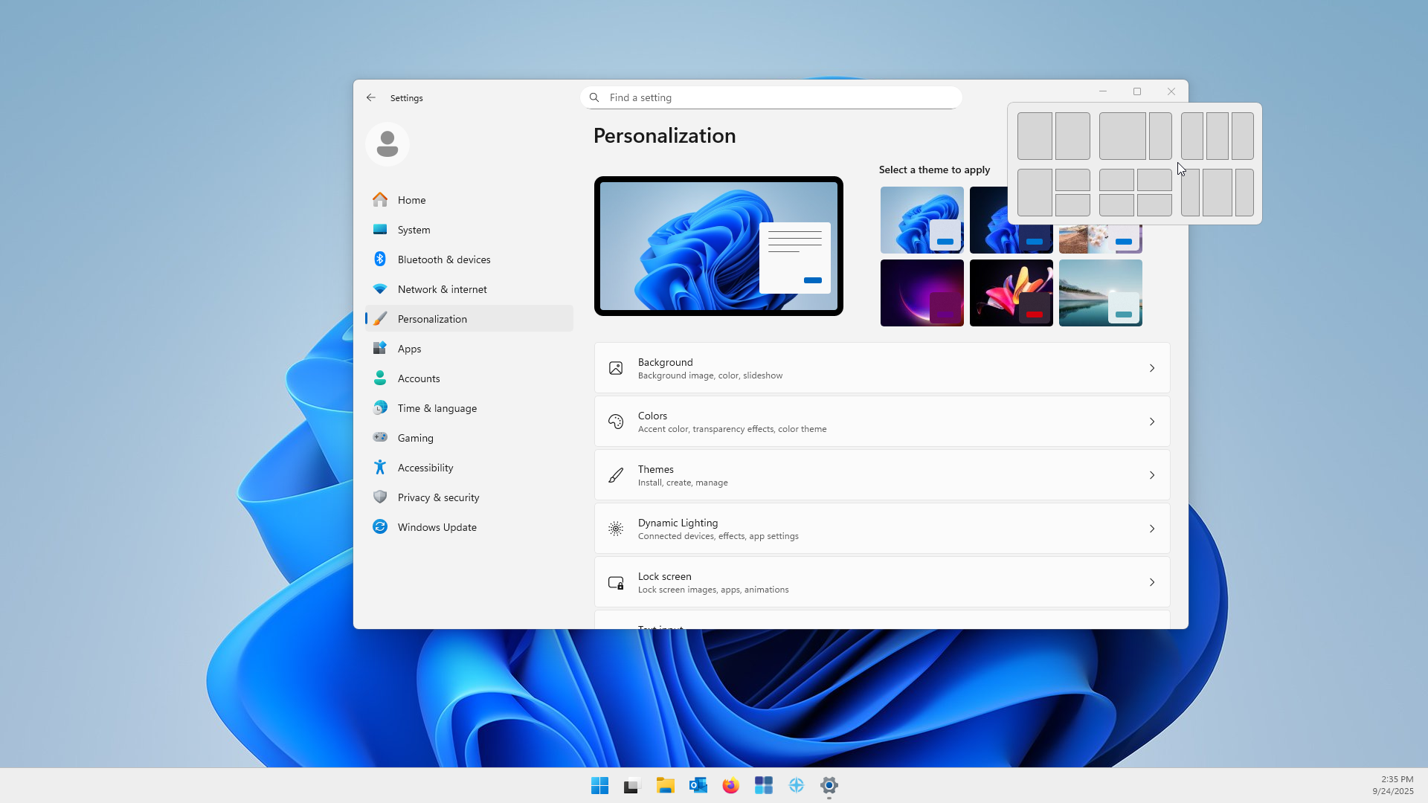Open the Dynamic Lighting settings row
Image resolution: width=1428 pixels, height=803 pixels.
coord(881,529)
